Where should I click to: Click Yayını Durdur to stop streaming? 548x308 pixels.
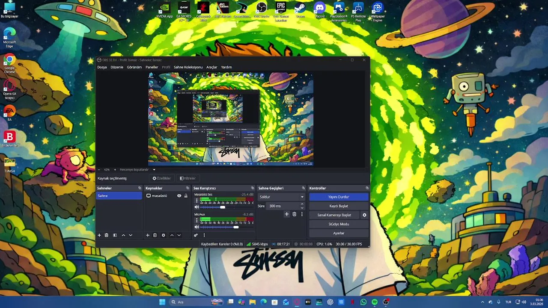[339, 197]
